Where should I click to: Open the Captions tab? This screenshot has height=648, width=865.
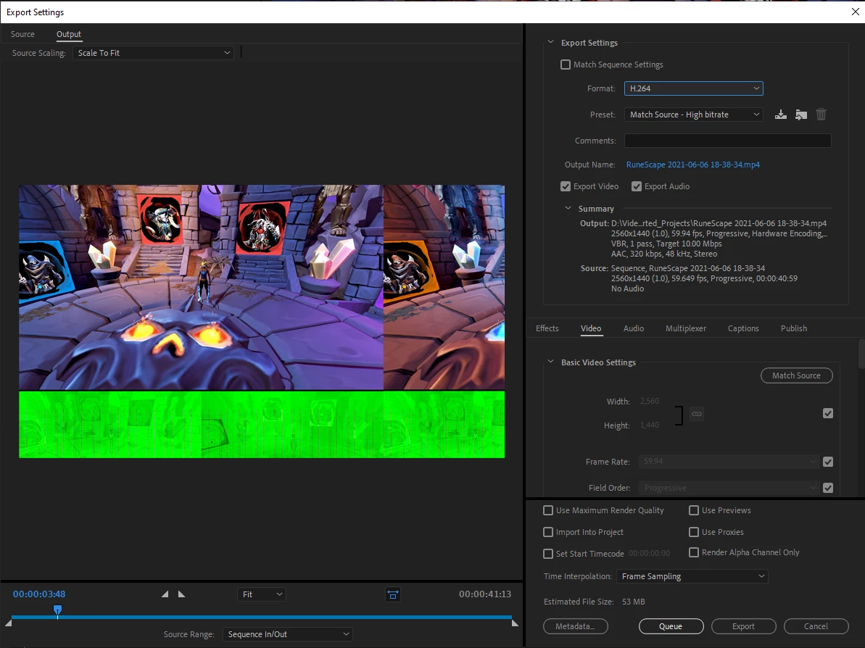pyautogui.click(x=743, y=328)
